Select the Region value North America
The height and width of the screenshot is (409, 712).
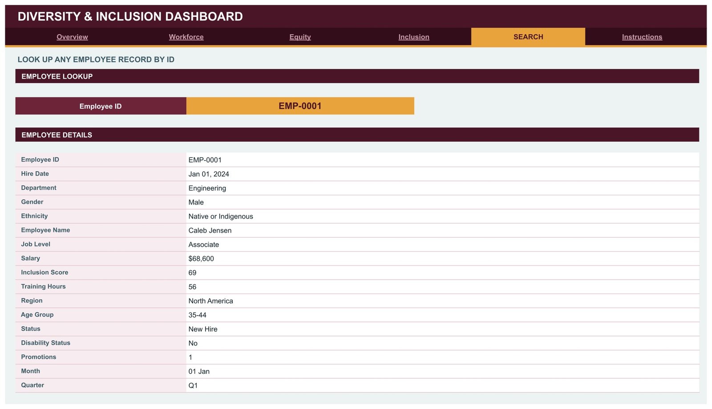211,301
